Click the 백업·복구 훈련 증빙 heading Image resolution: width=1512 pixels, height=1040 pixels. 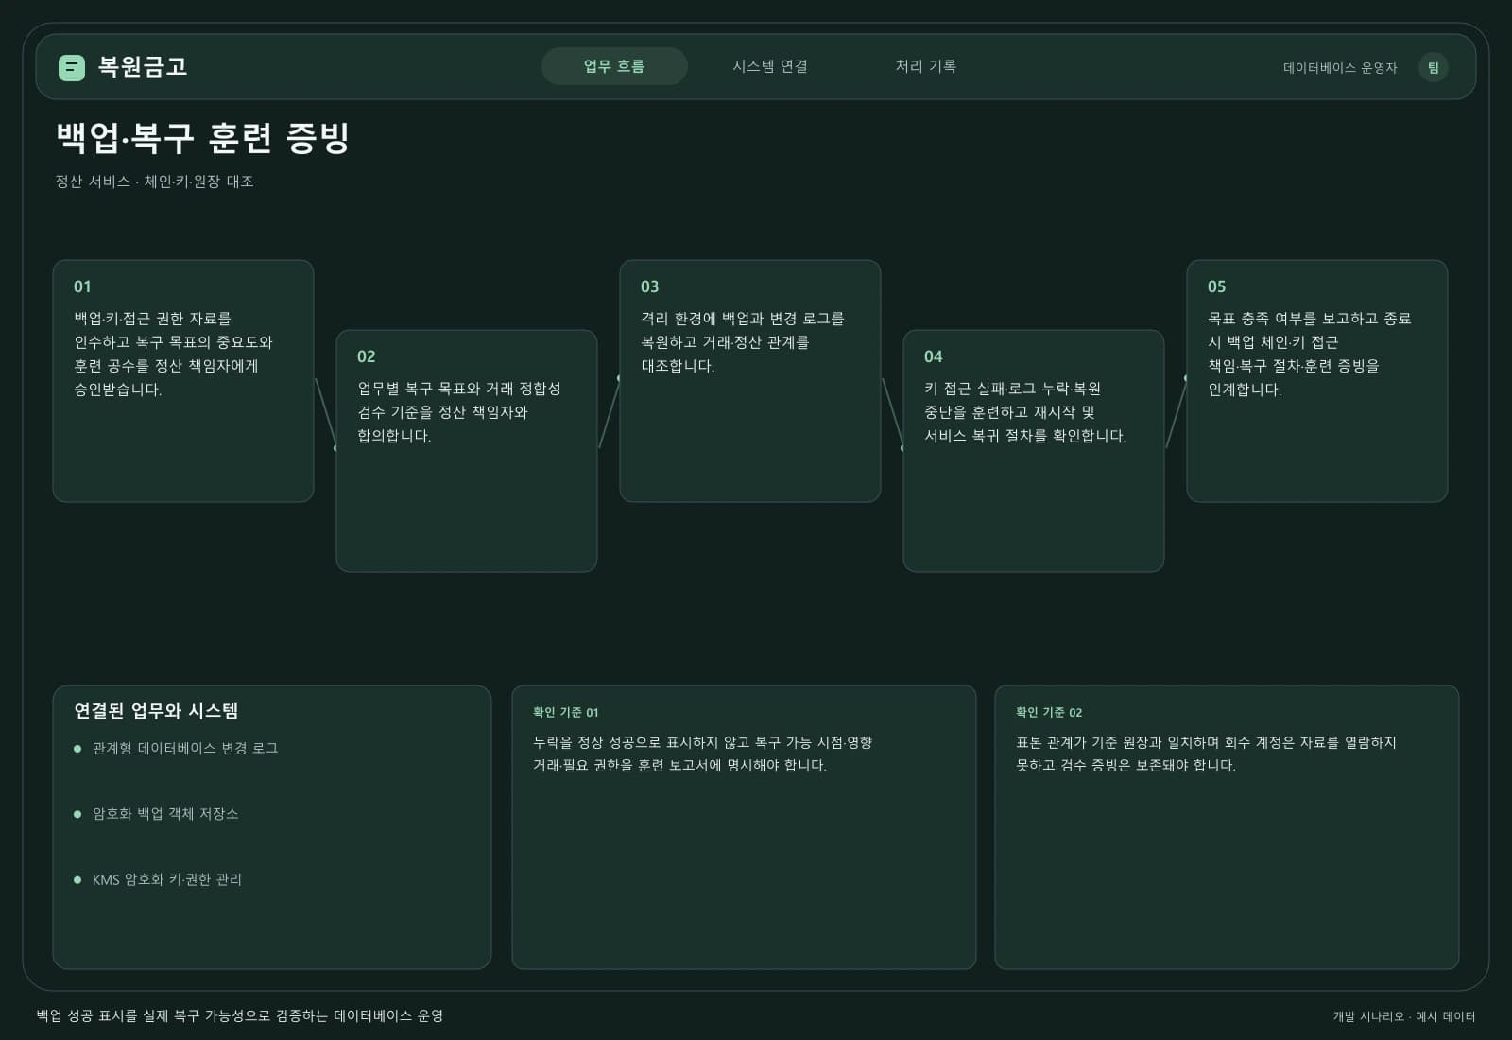click(x=202, y=138)
